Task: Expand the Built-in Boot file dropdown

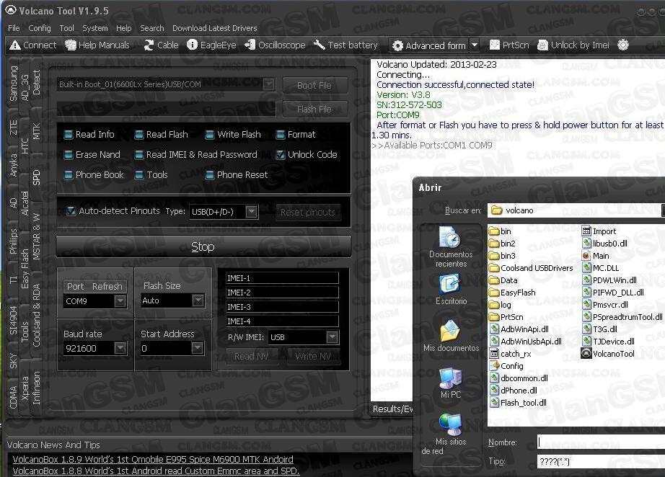Action: (x=269, y=84)
